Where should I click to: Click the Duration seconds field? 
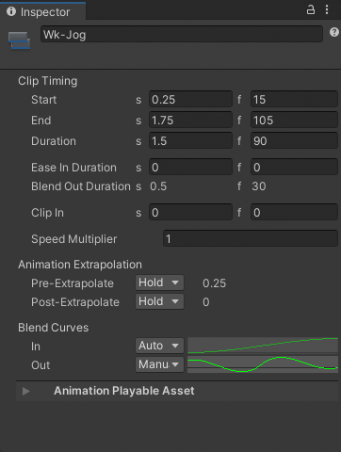point(190,141)
